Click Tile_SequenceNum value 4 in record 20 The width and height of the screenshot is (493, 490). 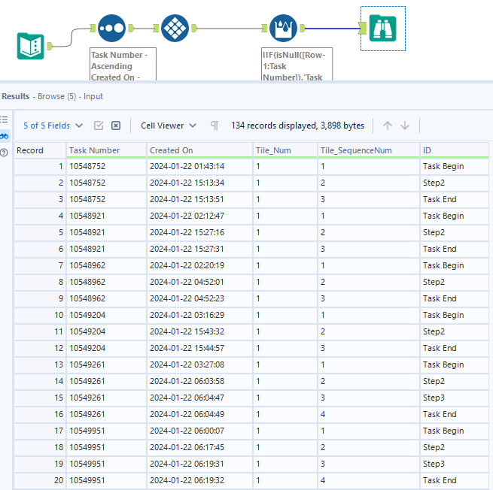coord(369,480)
